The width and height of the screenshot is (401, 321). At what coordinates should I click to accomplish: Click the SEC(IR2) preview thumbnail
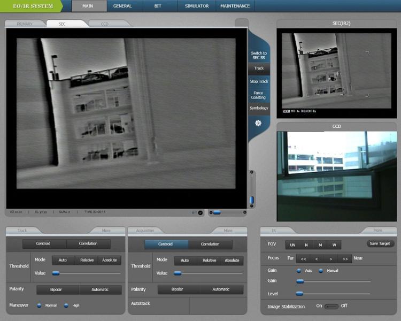click(336, 73)
